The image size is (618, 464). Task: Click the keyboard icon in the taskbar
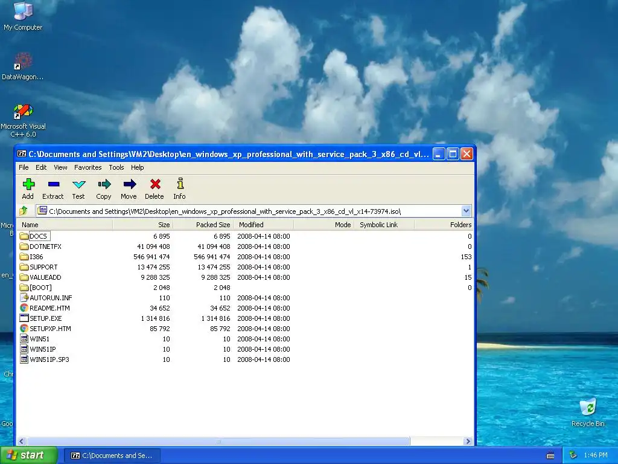click(x=550, y=456)
